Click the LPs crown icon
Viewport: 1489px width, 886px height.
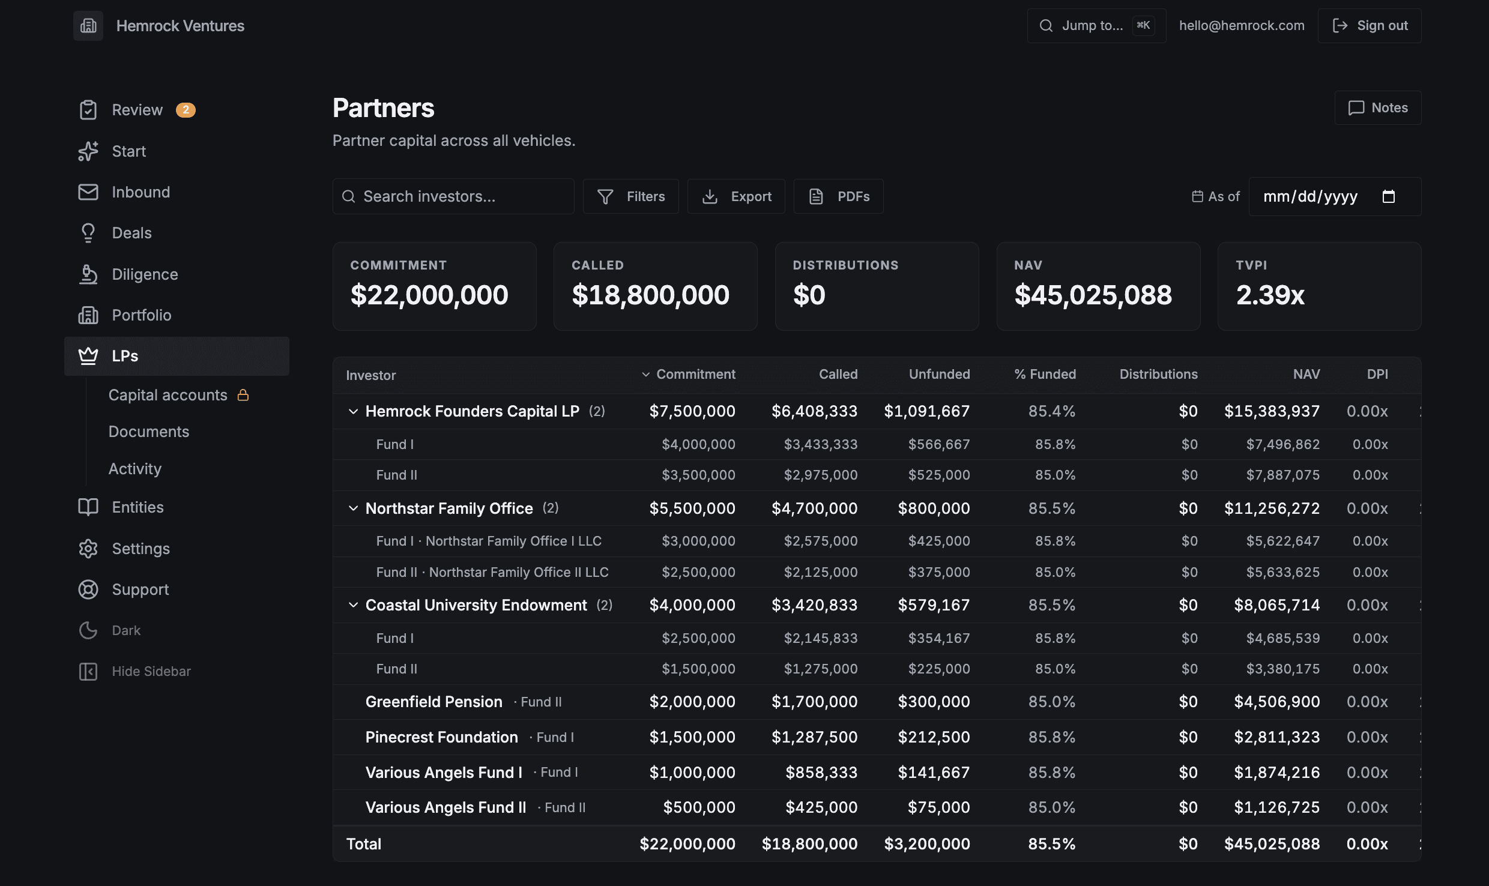(x=88, y=356)
